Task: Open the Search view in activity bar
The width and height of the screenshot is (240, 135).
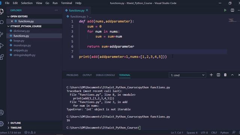Action: tap(1, 22)
